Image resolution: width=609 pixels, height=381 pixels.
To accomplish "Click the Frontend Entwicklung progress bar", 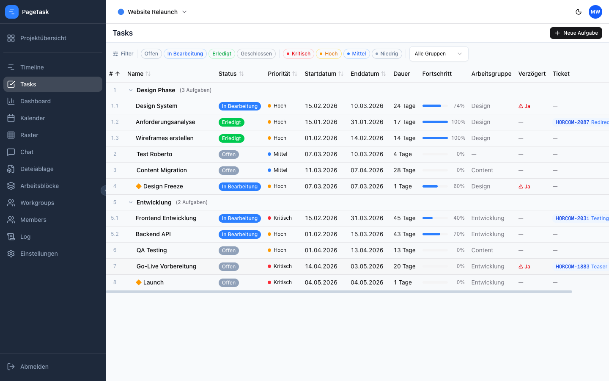I will 435,218.
